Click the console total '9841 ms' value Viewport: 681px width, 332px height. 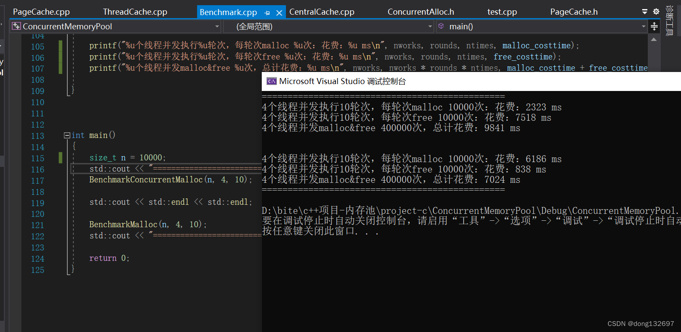click(x=502, y=128)
